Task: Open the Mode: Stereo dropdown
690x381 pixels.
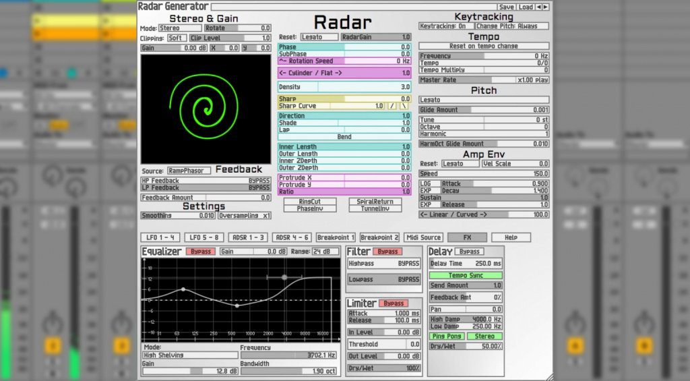Action: [179, 28]
